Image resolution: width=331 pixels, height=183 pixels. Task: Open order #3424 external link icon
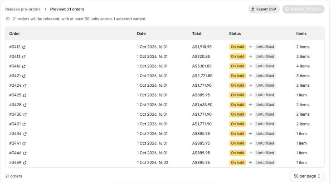point(24,85)
